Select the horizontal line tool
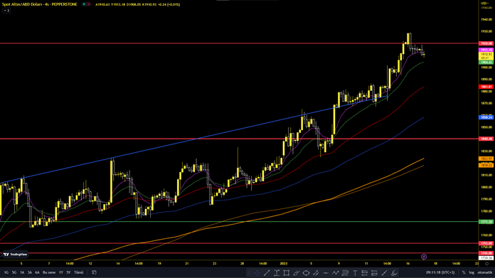The width and height of the screenshot is (495, 278). [x=326, y=272]
